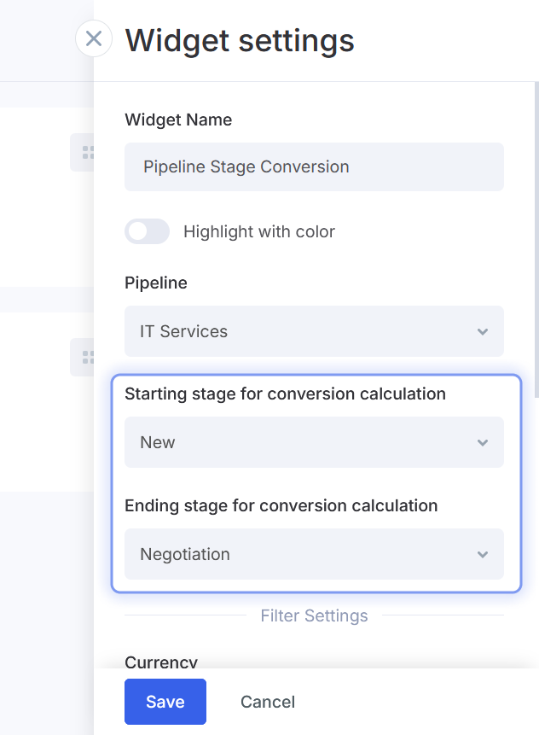Click the chevron arrow in the Ending stage field

(483, 554)
